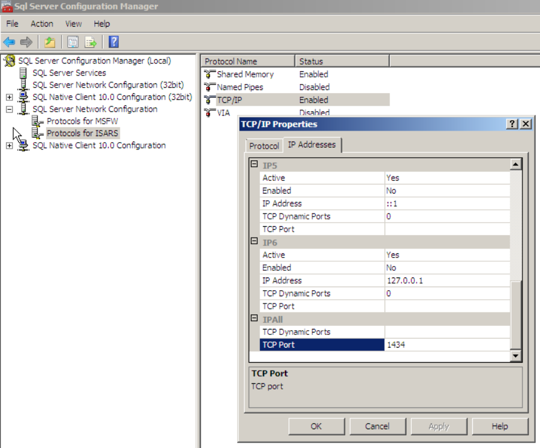The image size is (540, 448).
Task: Click the Named Pipes protocol icon
Action: (209, 87)
